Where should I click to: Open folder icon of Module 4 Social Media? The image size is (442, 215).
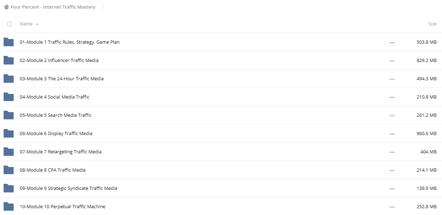coord(9,97)
